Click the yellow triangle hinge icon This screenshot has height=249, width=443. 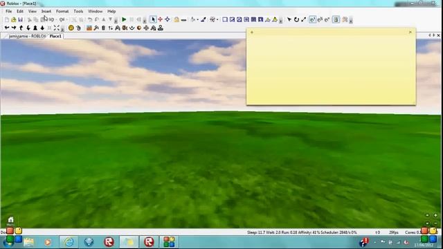(x=275, y=19)
